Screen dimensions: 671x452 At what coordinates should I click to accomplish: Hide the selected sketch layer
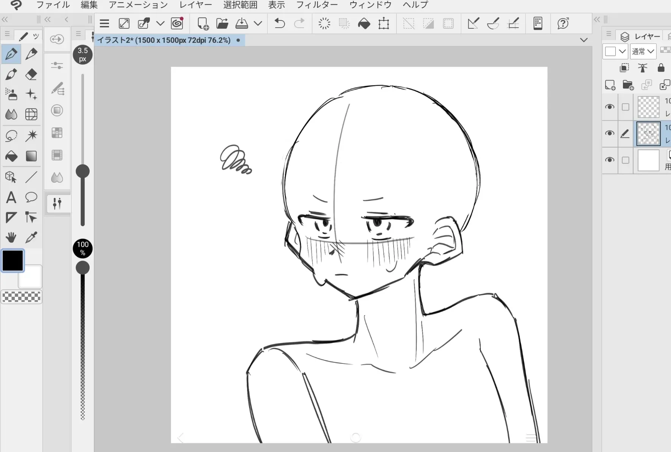coord(610,133)
